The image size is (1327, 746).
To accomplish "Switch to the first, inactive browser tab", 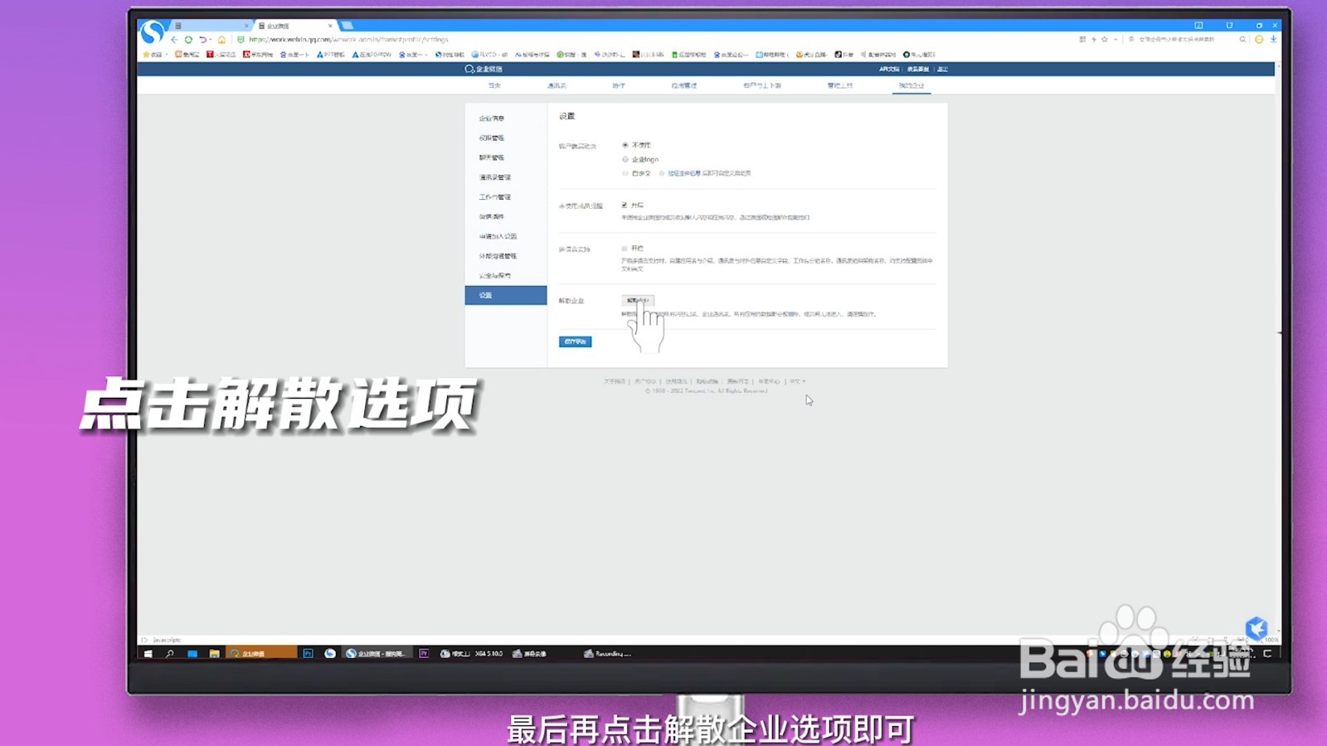I will coord(211,26).
